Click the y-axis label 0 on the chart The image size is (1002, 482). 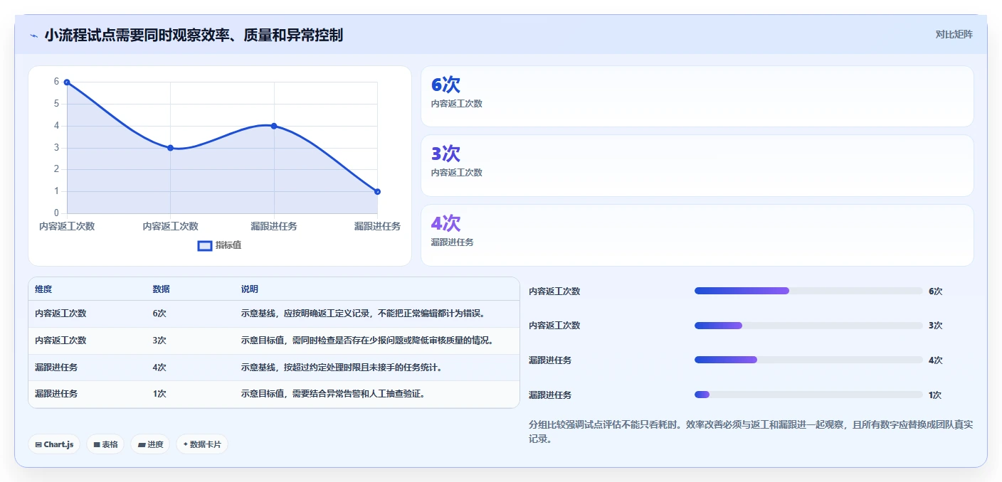56,213
